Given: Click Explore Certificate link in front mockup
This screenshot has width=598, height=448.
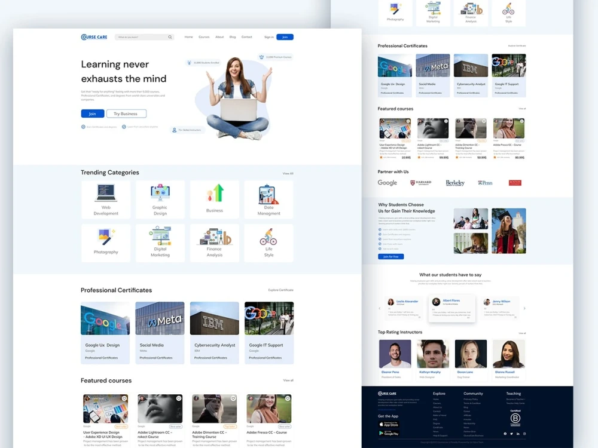Looking at the screenshot, I should click(280, 290).
